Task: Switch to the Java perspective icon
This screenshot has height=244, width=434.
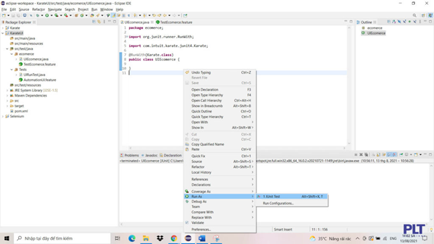Action: [x=431, y=15]
